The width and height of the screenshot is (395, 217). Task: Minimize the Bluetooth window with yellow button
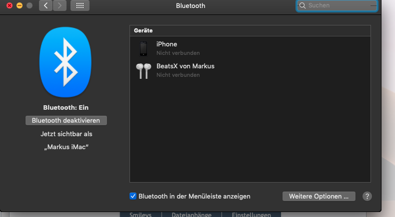(x=19, y=5)
